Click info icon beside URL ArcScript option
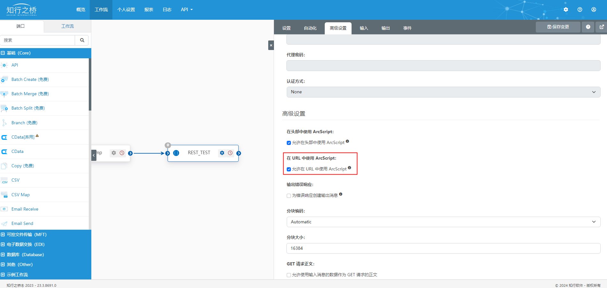 click(349, 168)
